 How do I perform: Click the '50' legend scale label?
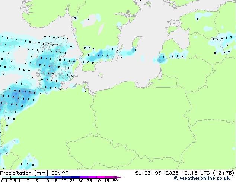pos(115,181)
